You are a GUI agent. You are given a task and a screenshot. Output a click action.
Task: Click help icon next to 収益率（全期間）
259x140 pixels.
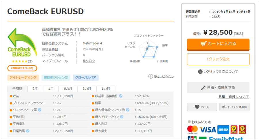point(121,96)
